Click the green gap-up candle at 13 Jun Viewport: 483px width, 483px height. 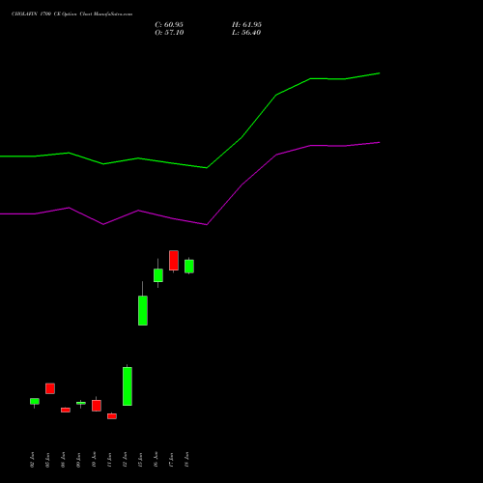point(143,310)
